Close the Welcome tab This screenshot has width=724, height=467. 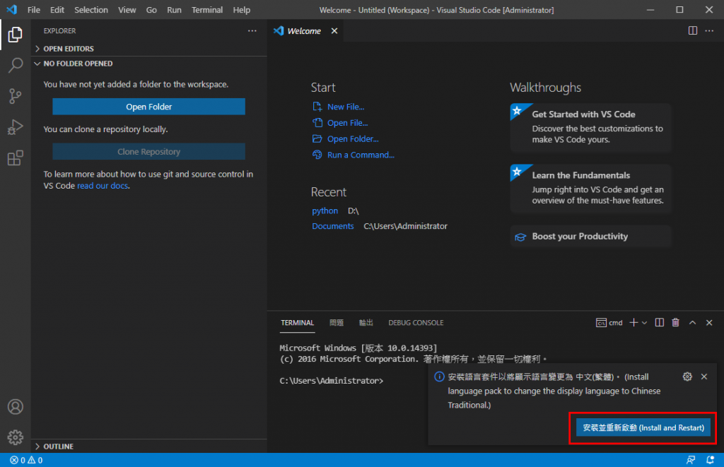334,31
